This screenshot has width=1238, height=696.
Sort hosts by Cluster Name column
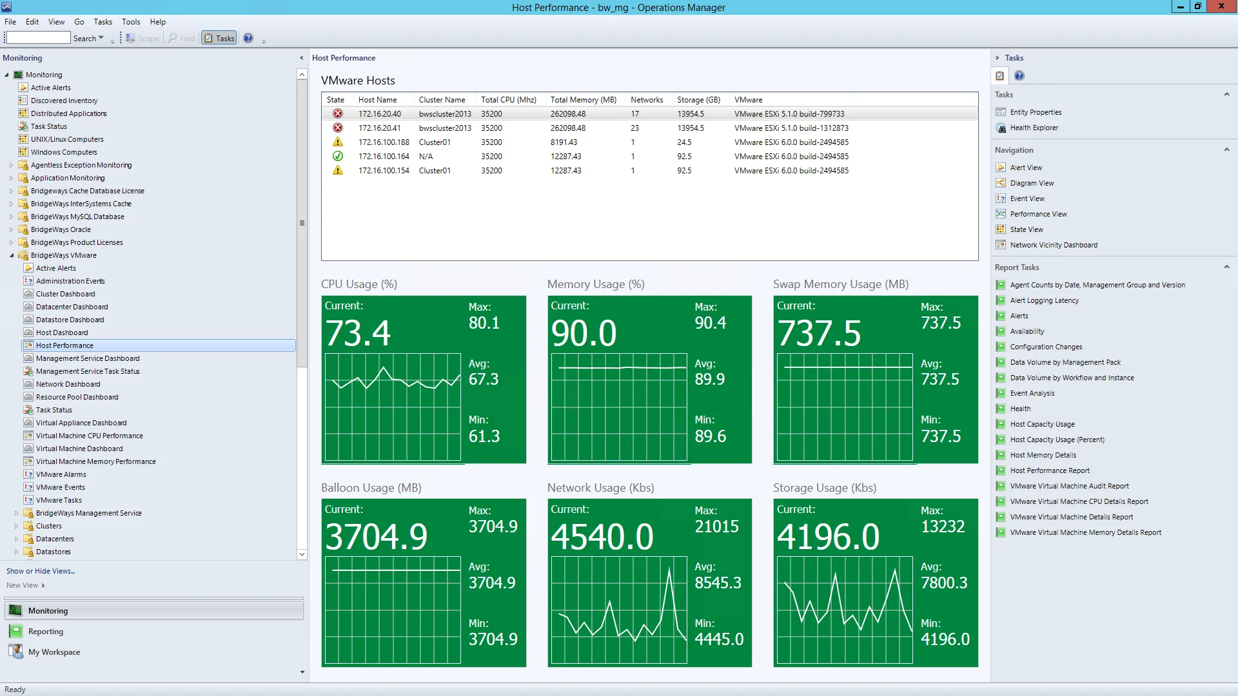pyautogui.click(x=442, y=100)
